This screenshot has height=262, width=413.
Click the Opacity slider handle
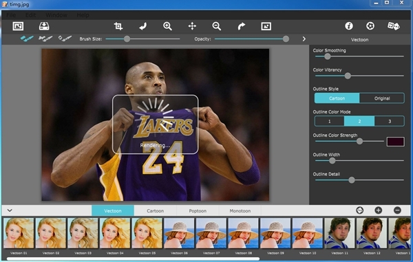click(x=286, y=39)
